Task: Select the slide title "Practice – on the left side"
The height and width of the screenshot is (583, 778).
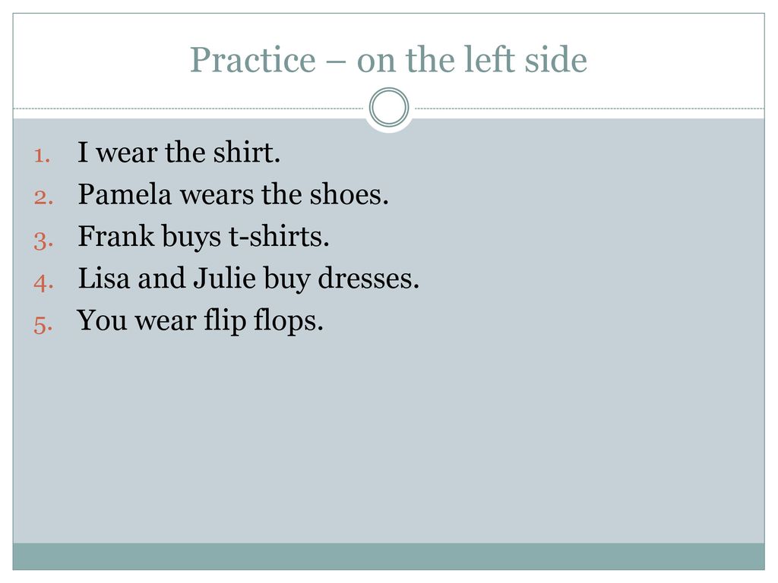Action: 388,59
